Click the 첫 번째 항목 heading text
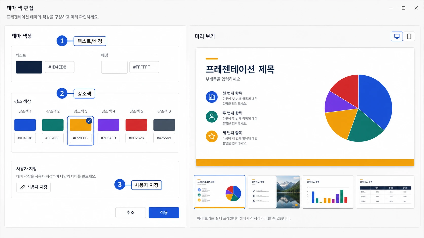 coord(232,93)
